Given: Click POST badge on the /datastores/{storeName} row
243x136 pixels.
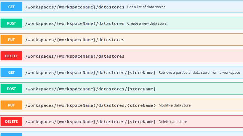Looking at the screenshot, I should [x=11, y=89].
